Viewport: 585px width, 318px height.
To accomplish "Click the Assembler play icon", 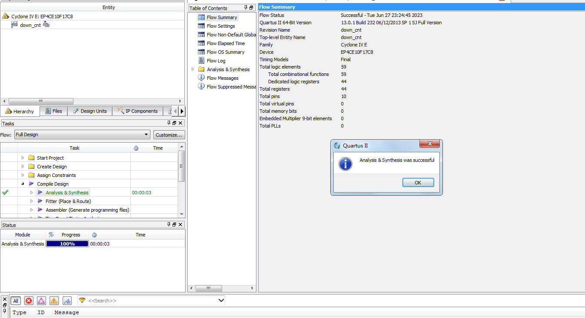I will coord(40,210).
